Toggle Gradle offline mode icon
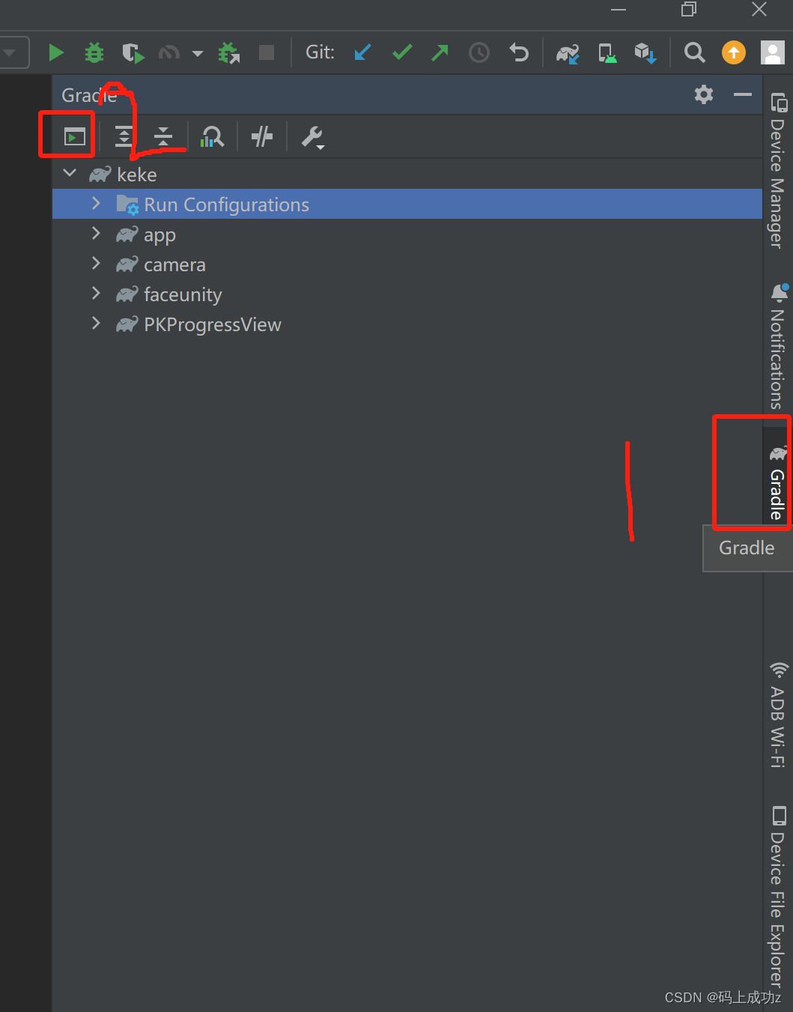The image size is (793, 1012). pyautogui.click(x=261, y=136)
